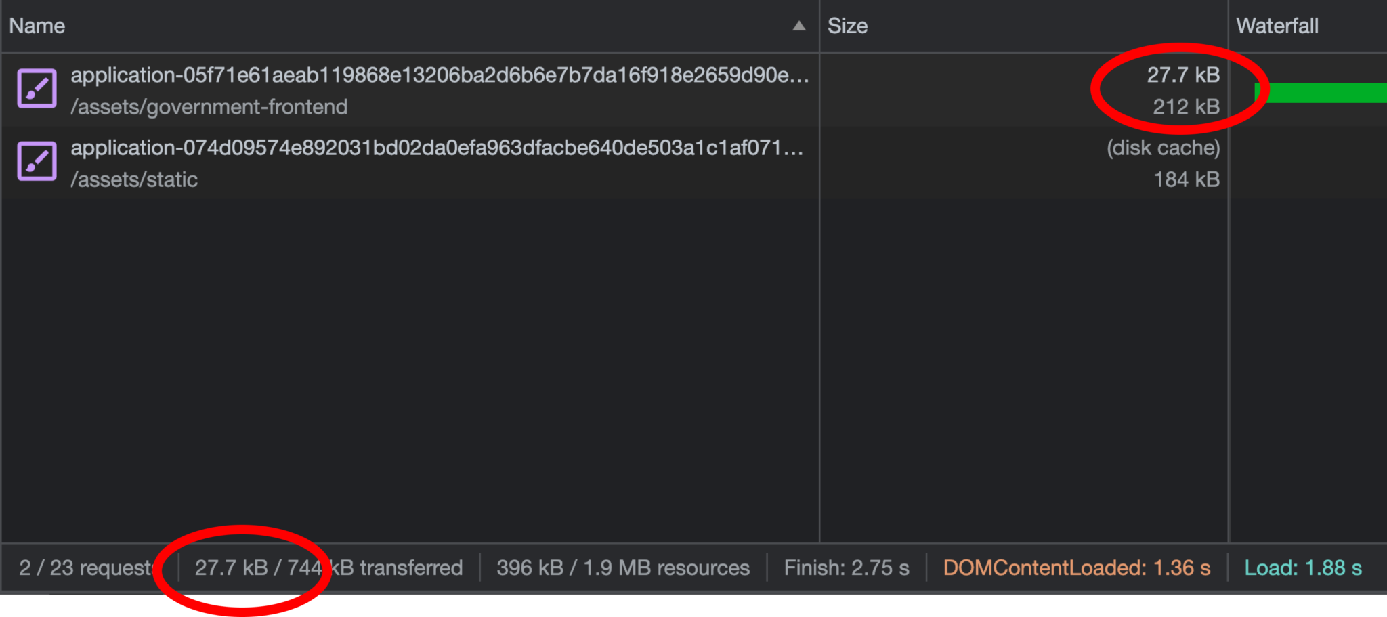The height and width of the screenshot is (617, 1387).
Task: Click the DOMContentLoaded 1.36 s timing label
Action: [1076, 568]
